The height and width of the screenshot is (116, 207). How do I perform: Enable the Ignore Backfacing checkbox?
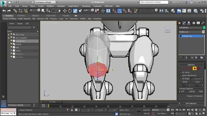click(x=180, y=75)
